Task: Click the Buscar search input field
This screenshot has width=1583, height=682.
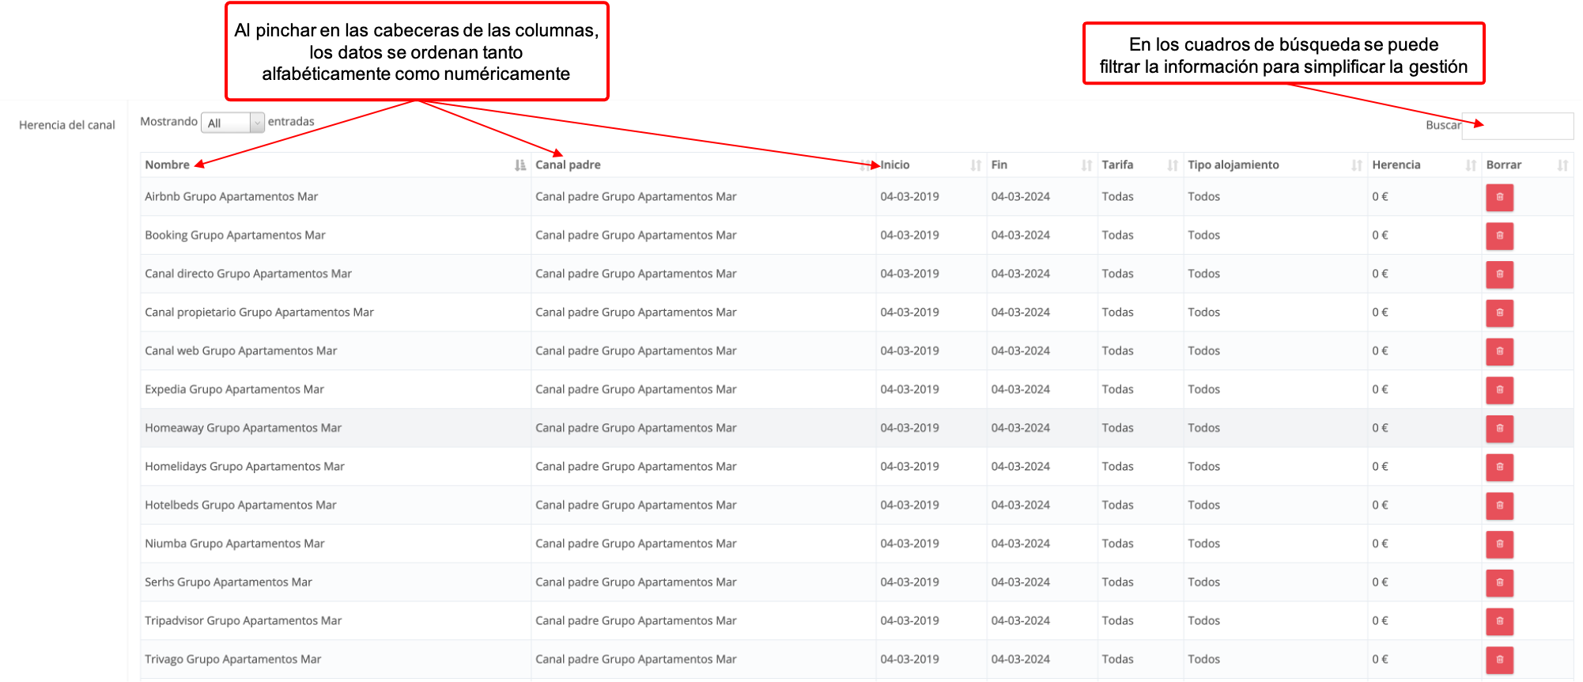Action: click(x=1517, y=126)
